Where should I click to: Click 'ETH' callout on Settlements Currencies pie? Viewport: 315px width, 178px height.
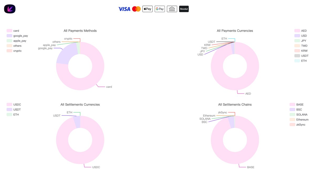69,113
